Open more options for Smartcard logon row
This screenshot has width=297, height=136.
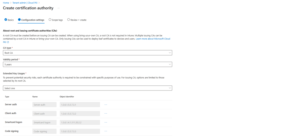pyautogui.click(x=106, y=122)
